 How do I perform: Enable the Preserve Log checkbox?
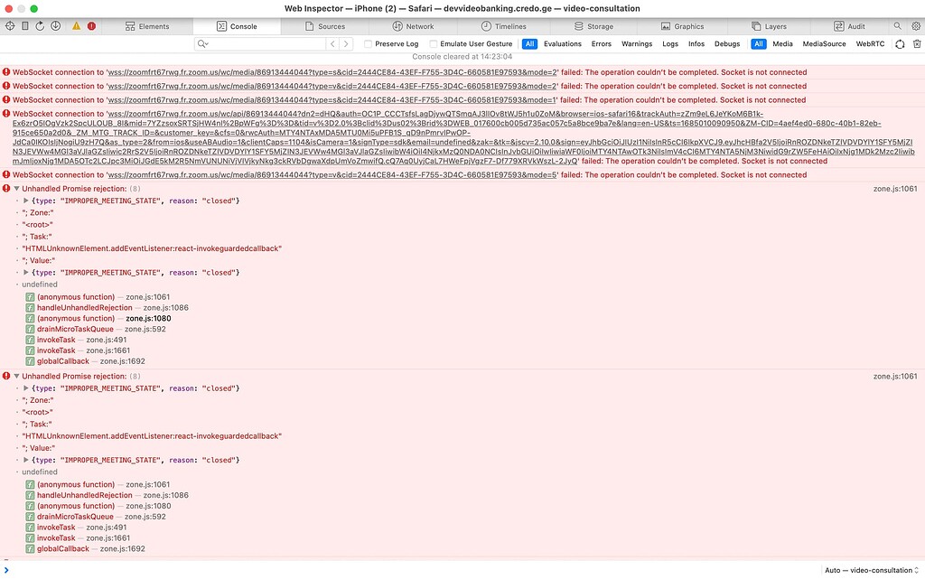368,42
